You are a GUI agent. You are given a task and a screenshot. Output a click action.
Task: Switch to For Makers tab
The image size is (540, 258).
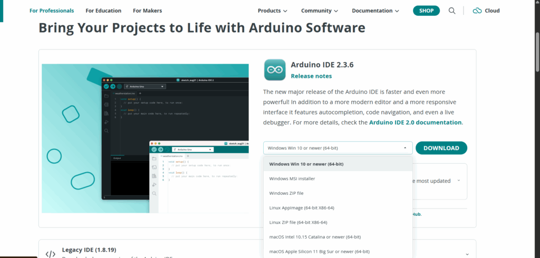[147, 11]
